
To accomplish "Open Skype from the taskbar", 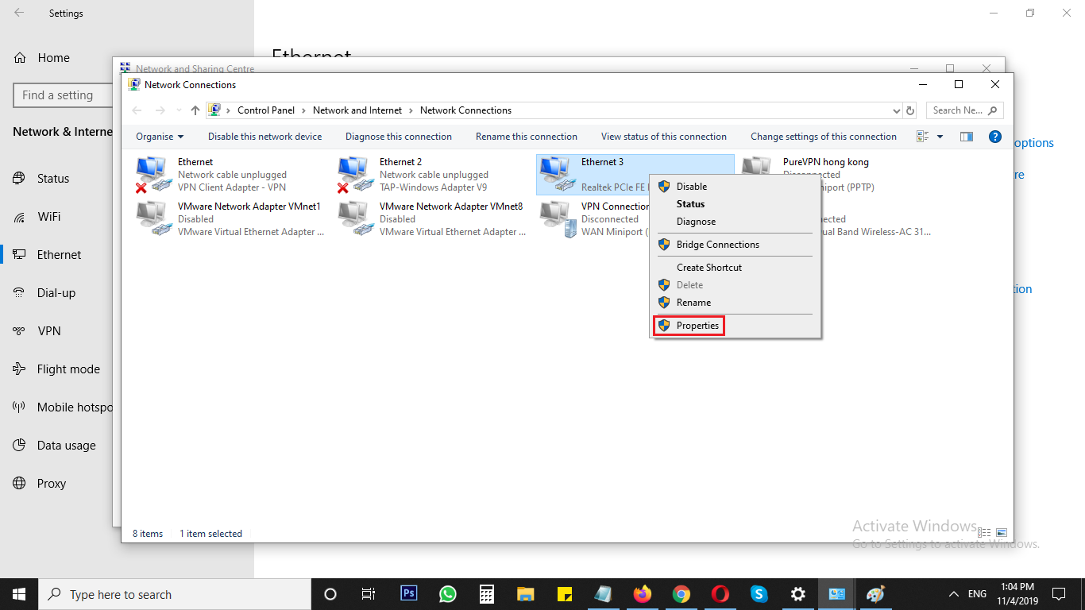I will (x=759, y=594).
